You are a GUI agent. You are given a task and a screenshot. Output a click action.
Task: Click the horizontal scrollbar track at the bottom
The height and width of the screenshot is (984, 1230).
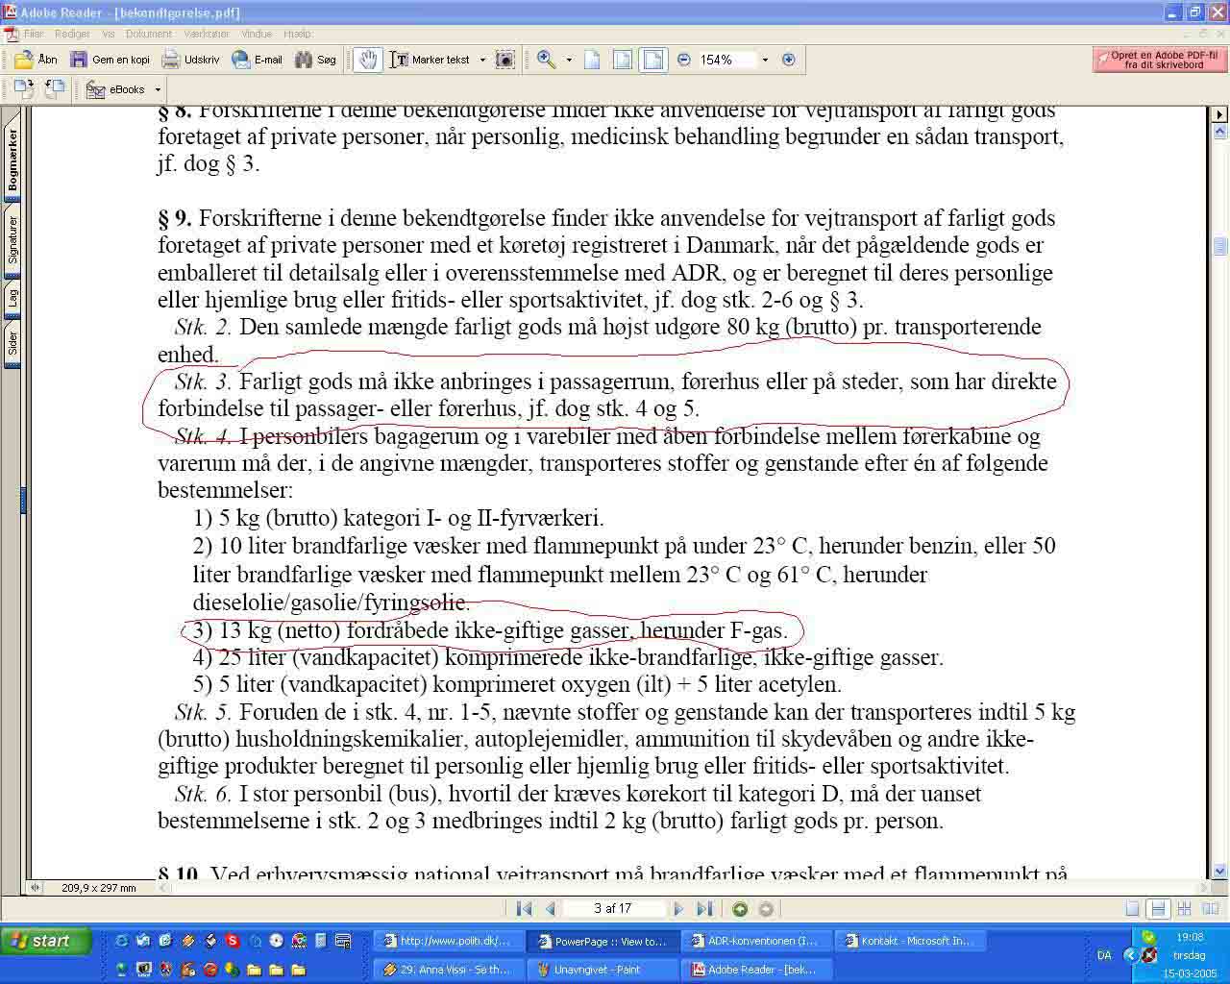682,887
